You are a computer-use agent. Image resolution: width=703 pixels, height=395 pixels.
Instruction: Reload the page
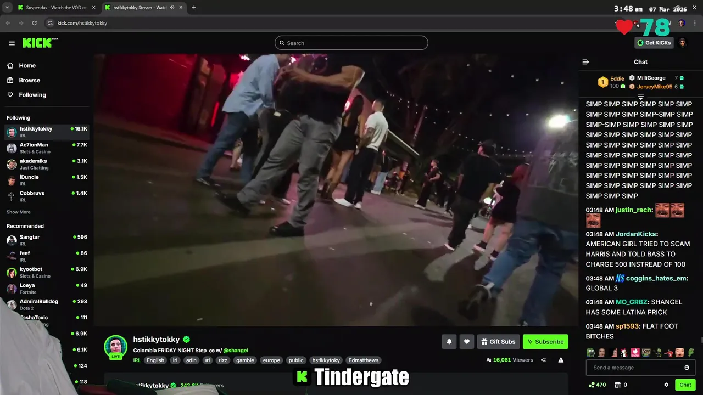coord(34,23)
